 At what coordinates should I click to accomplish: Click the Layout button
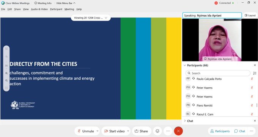point(250,15)
